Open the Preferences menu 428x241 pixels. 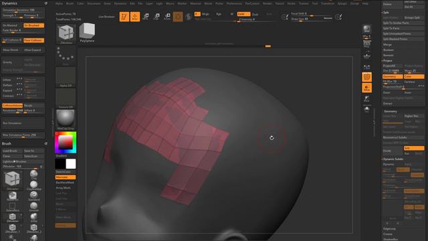click(x=234, y=3)
